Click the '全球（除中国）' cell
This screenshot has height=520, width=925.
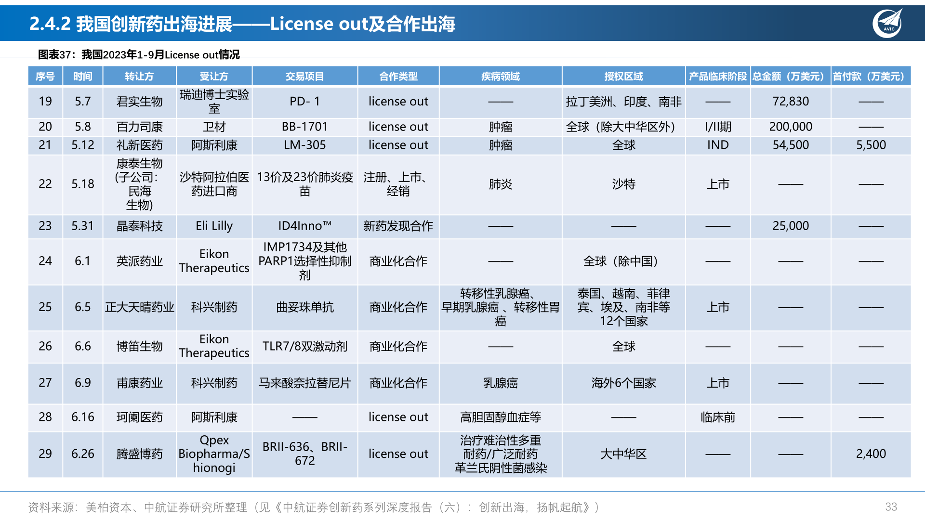tap(624, 261)
